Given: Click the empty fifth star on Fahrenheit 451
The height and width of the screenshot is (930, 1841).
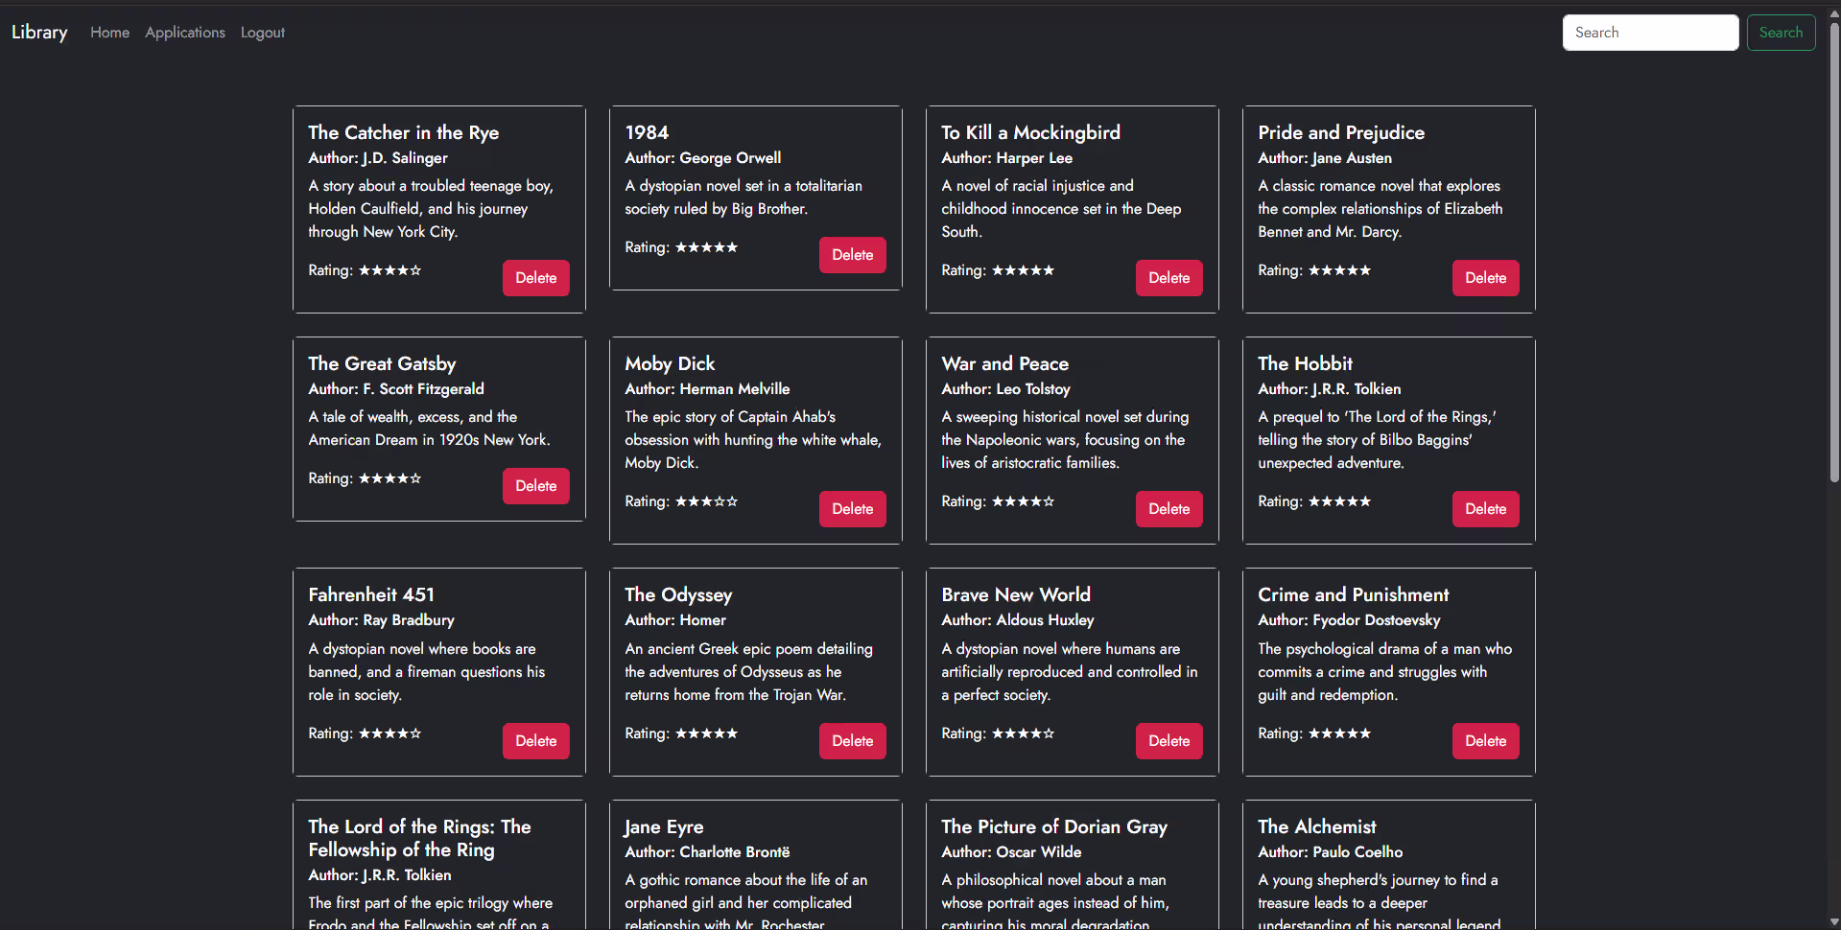Looking at the screenshot, I should coord(414,733).
